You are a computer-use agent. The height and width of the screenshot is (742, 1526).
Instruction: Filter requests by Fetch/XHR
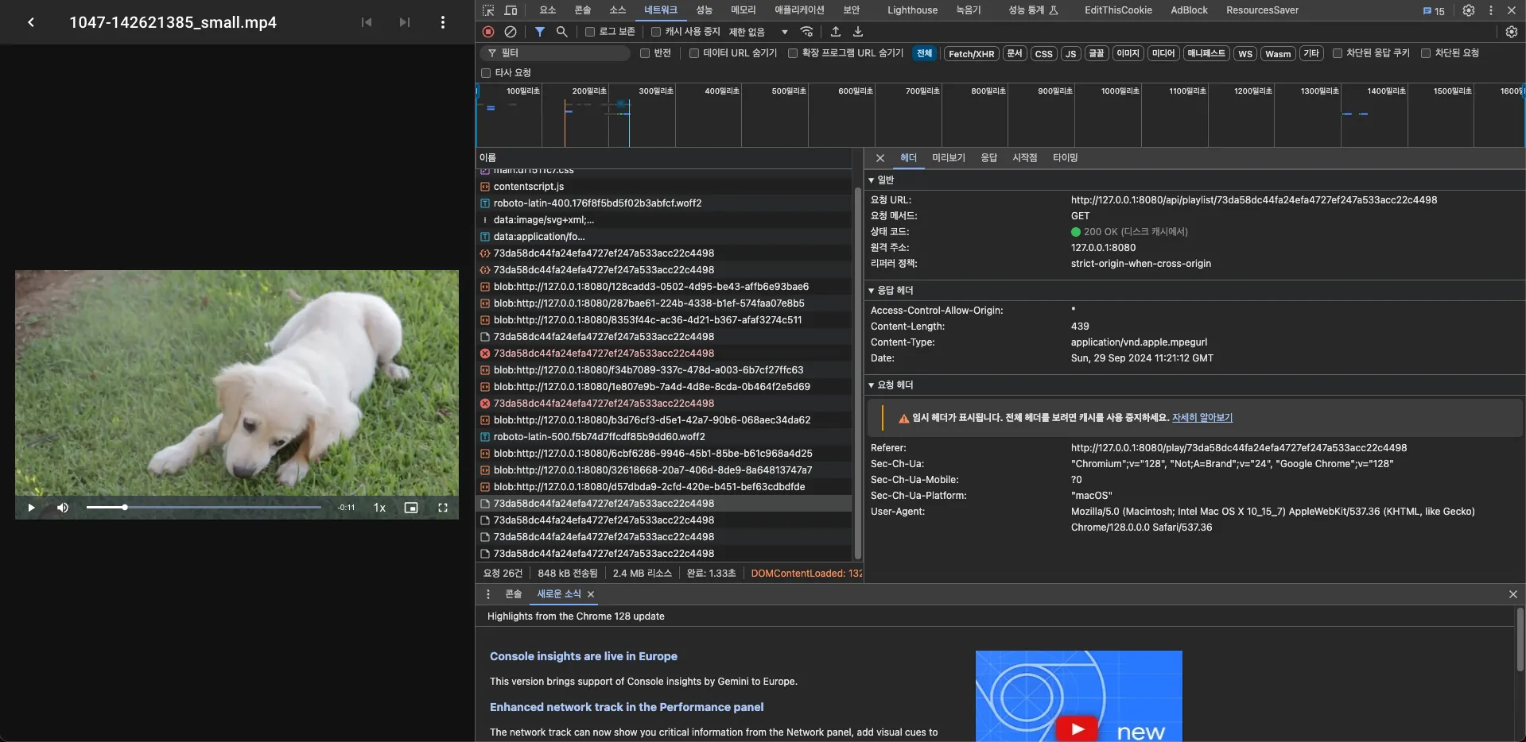[x=971, y=54]
